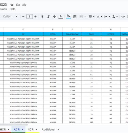Click the horizontal scrollbar thumb
The width and height of the screenshot is (128, 133).
coord(14,124)
